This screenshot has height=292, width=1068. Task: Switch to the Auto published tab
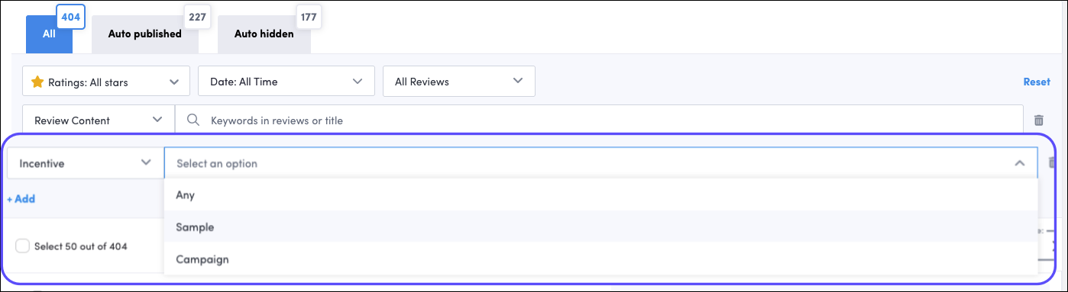pyautogui.click(x=145, y=34)
